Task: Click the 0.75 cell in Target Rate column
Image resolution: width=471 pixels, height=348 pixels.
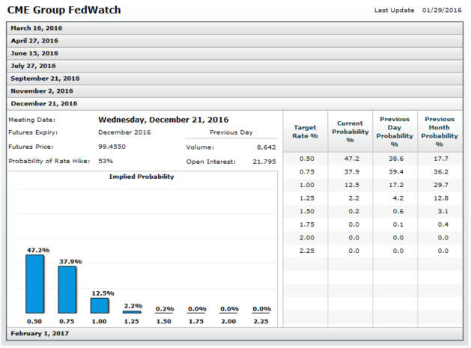Action: [x=307, y=172]
